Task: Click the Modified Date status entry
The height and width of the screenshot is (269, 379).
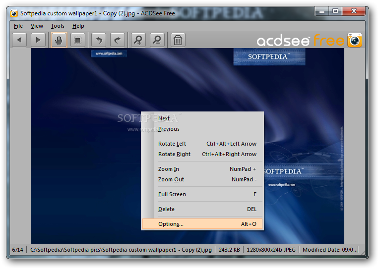Action: coord(330,250)
